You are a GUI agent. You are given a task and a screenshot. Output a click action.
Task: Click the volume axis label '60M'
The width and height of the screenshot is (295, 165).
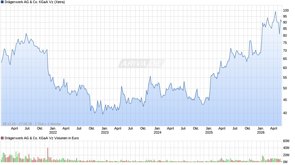(x=286, y=141)
